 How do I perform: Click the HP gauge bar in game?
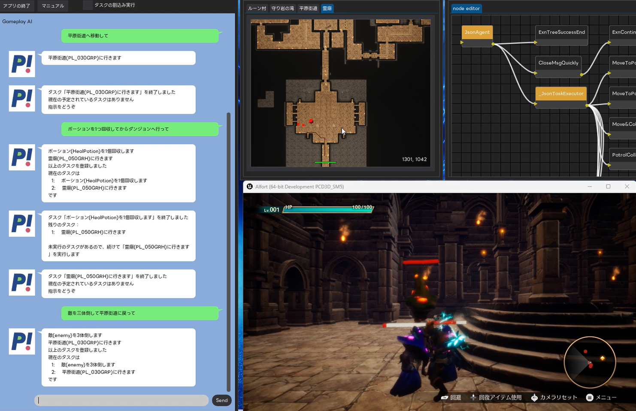pos(328,209)
